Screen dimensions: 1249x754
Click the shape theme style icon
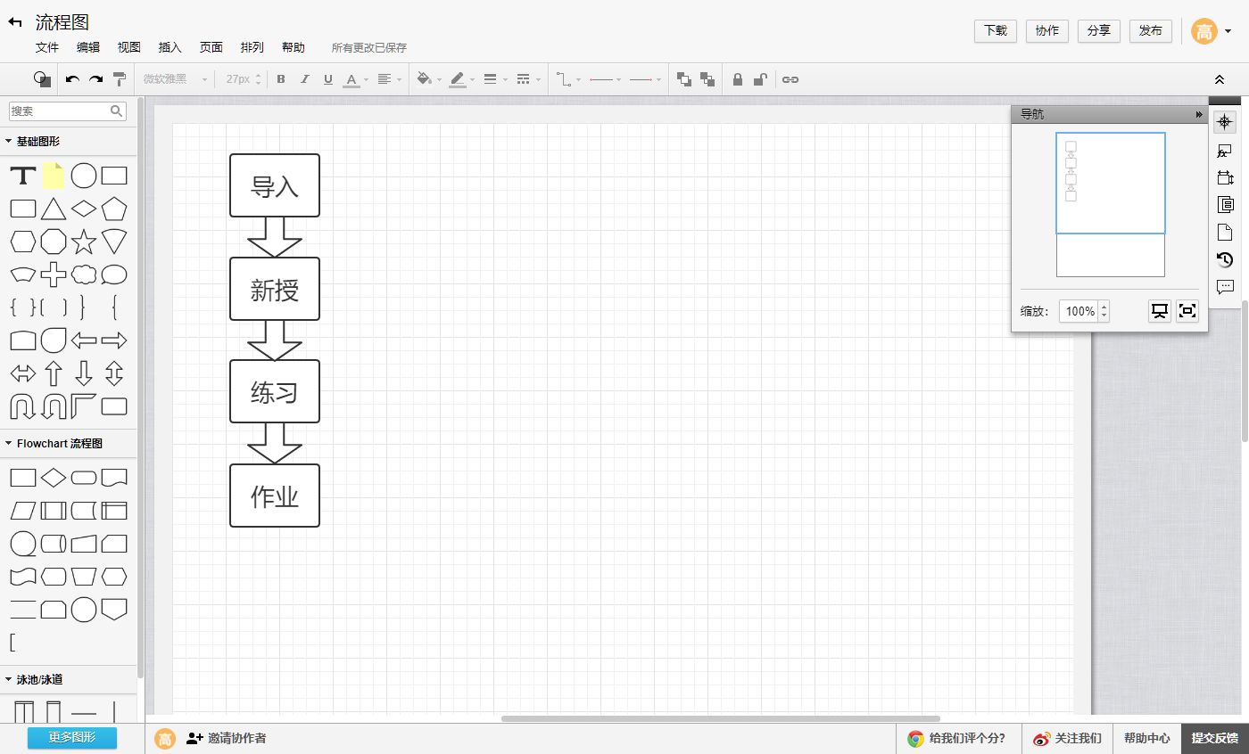click(42, 79)
